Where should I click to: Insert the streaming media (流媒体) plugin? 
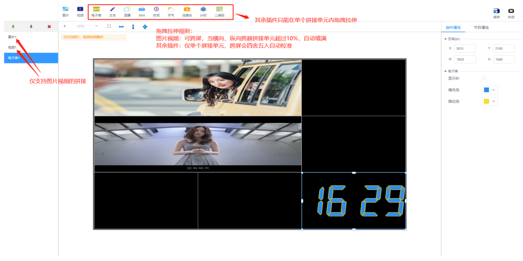click(x=187, y=12)
